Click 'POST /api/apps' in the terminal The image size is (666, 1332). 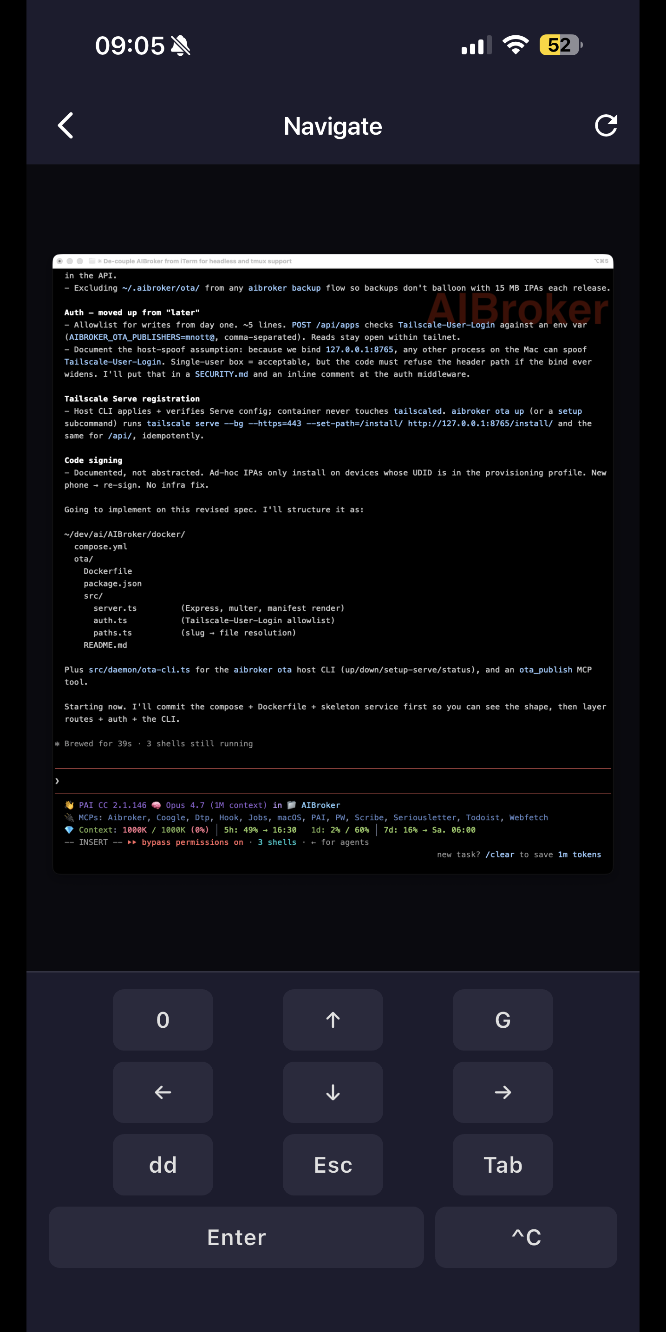coord(325,325)
